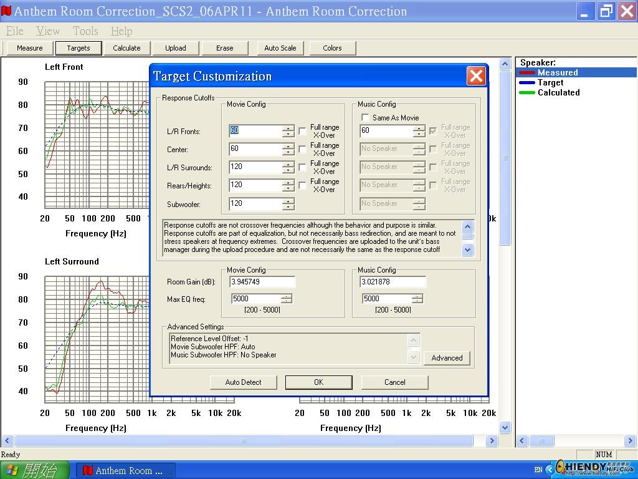Enable Full range X-Over for L/R Fronts
Viewport: 638px width, 479px height.
point(302,131)
